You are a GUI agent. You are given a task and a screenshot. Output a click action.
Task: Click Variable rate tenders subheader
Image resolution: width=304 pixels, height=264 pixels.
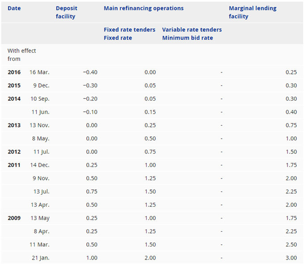192,30
